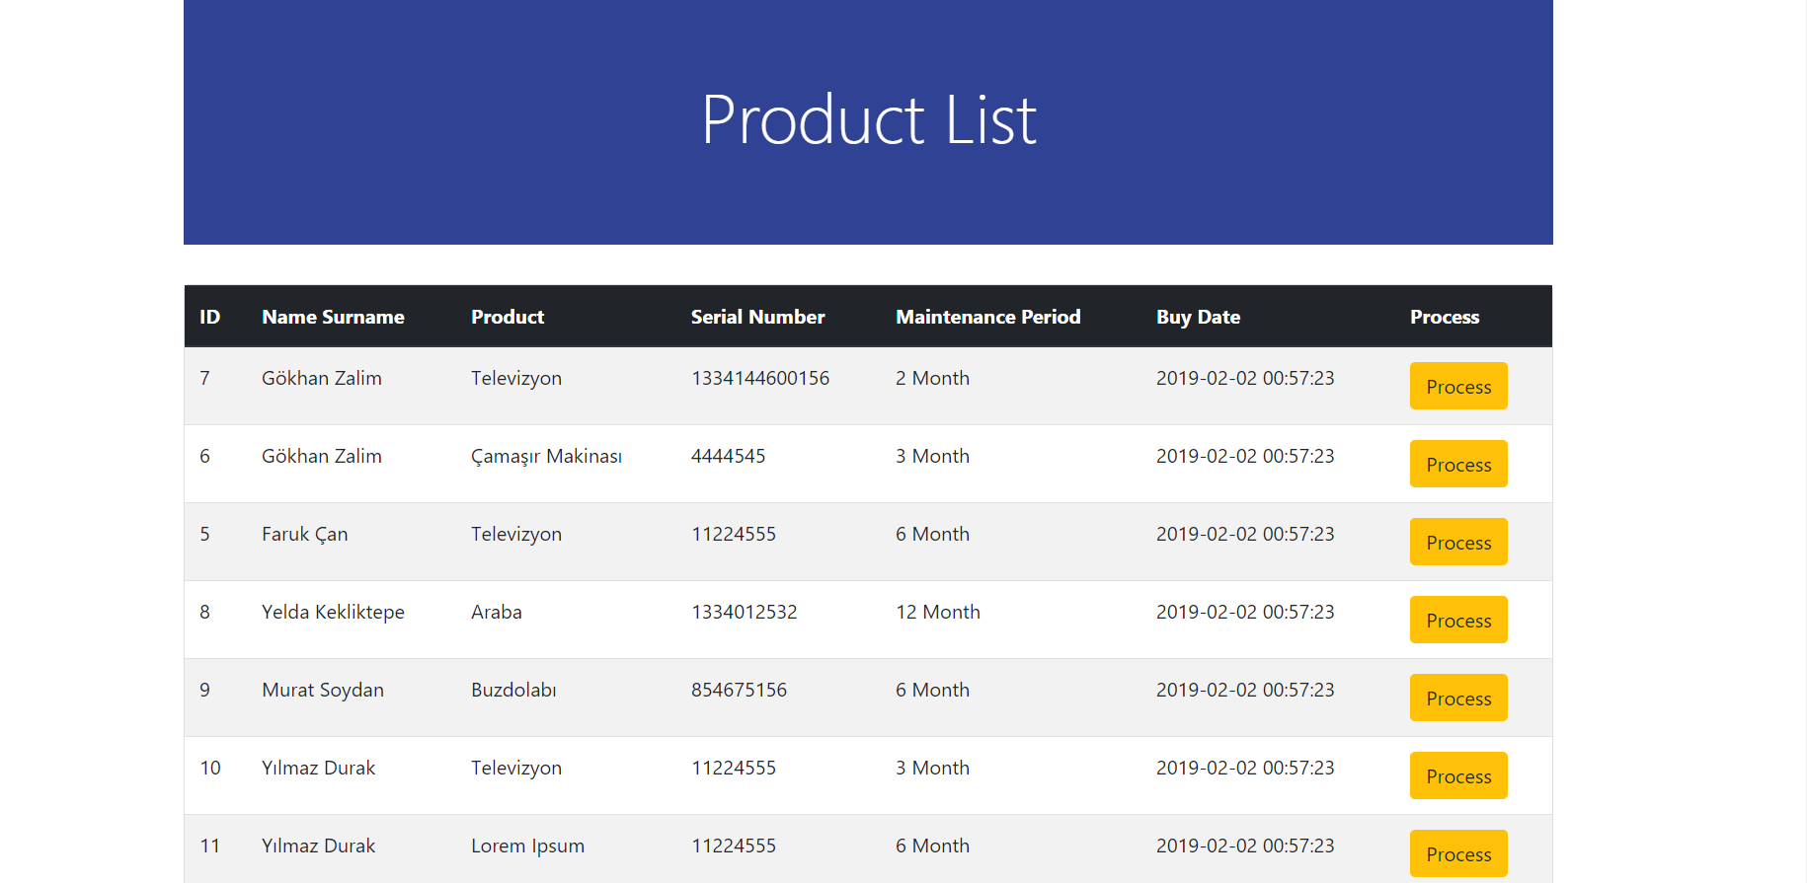The width and height of the screenshot is (1807, 883).
Task: Click Yılmaz Durak in ID 10 row
Action: click(319, 768)
